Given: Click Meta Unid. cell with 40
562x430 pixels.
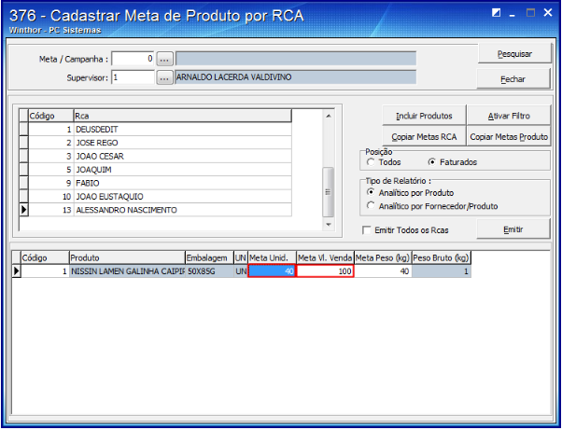Looking at the screenshot, I should click(x=272, y=271).
